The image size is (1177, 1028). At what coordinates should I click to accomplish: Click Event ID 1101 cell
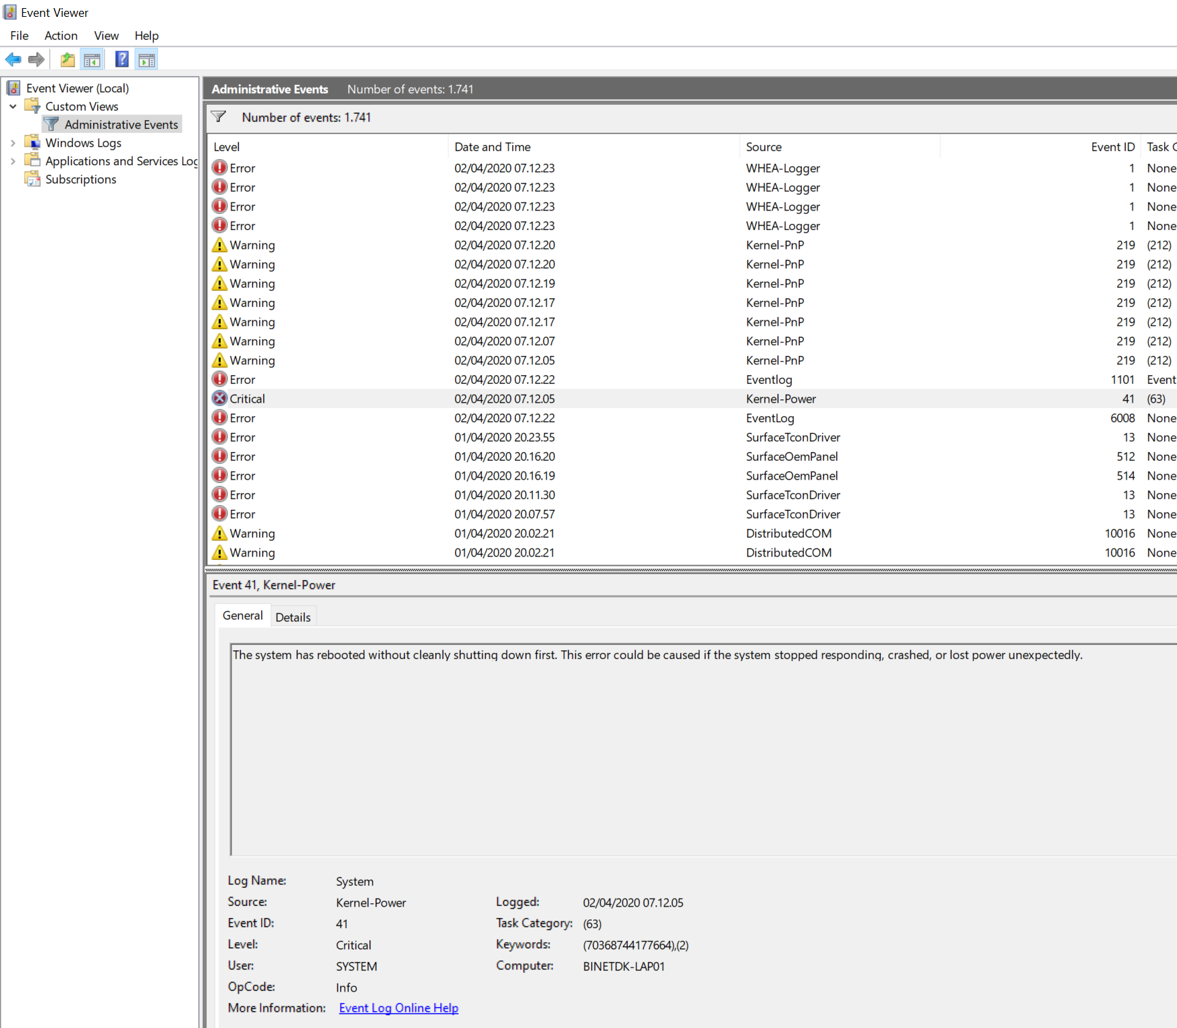point(1122,380)
